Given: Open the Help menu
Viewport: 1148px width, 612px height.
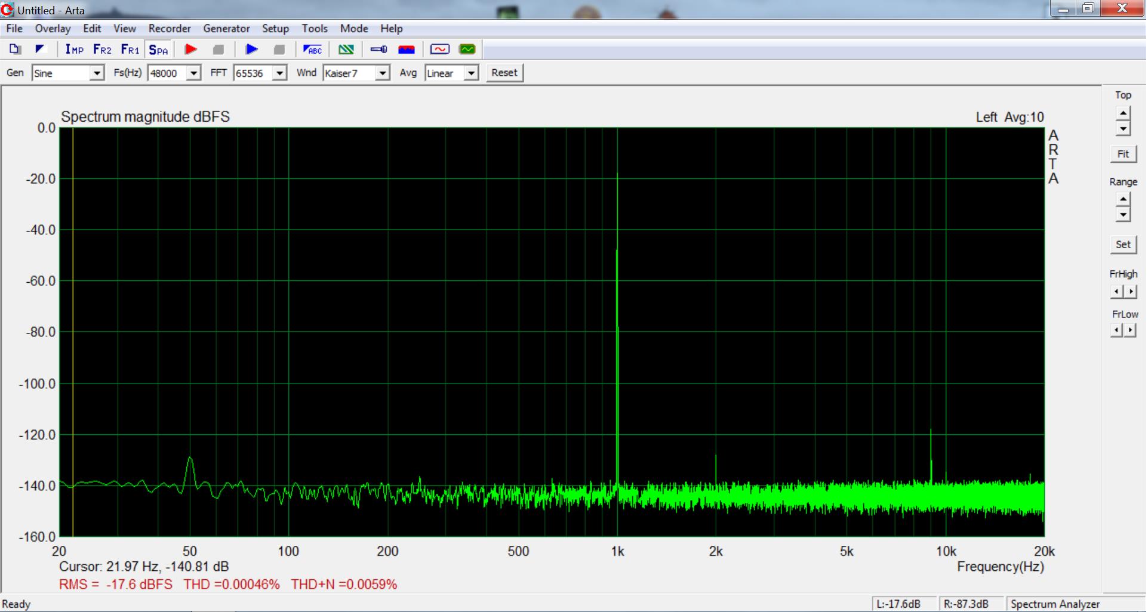Looking at the screenshot, I should [392, 29].
